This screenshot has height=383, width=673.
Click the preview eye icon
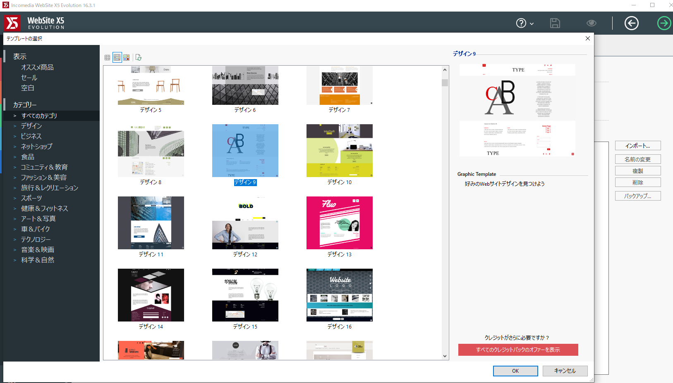(591, 24)
